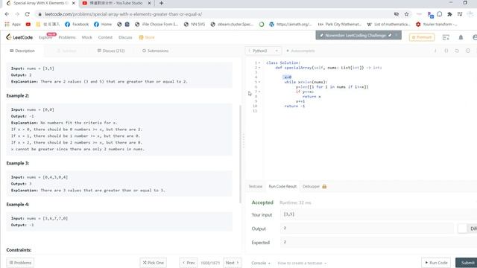Open the Store link
477x268 pixels.
pyautogui.click(x=147, y=37)
